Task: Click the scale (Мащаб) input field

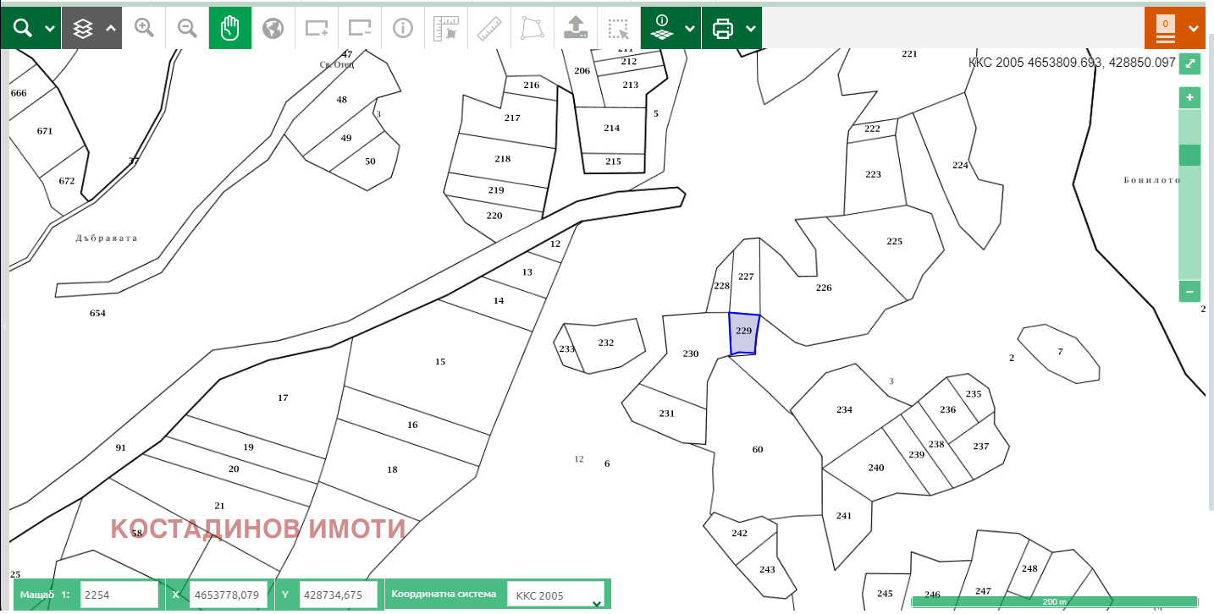Action: pos(119,595)
